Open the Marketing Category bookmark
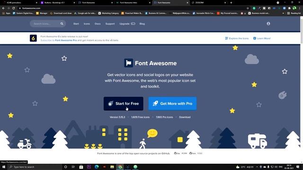The height and width of the screenshot is (170, 303). click(x=108, y=13)
